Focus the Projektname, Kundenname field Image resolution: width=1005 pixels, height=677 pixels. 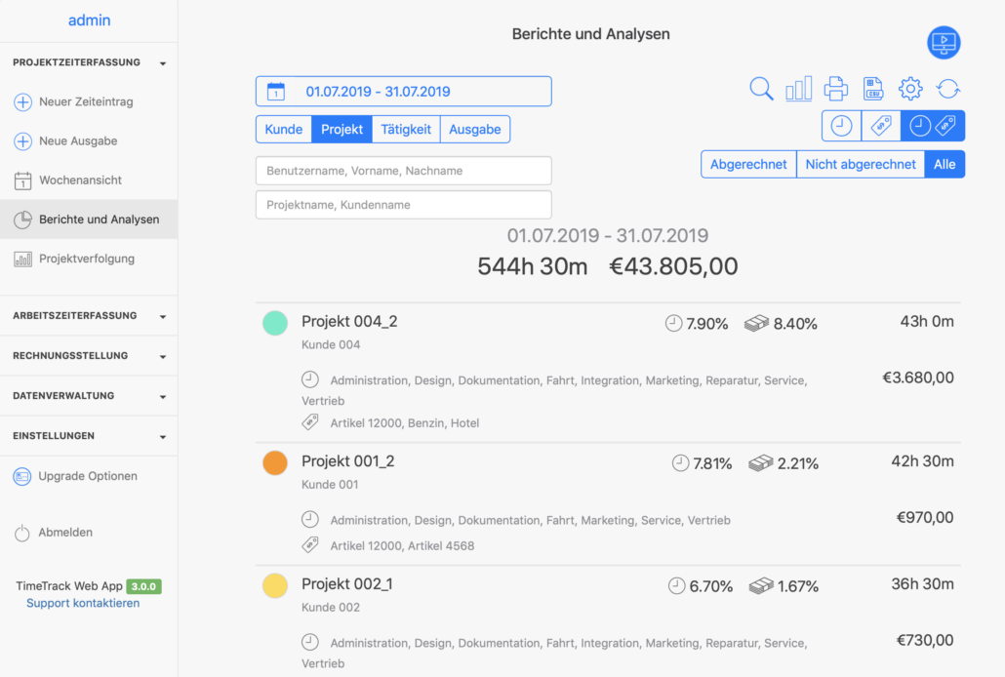[404, 205]
